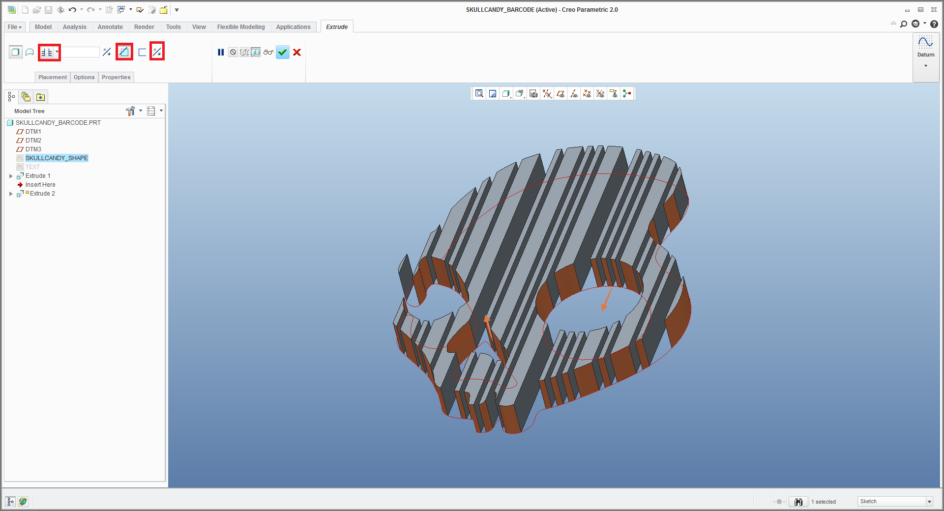This screenshot has height=511, width=944.
Task: Open the File menu
Action: [x=14, y=27]
